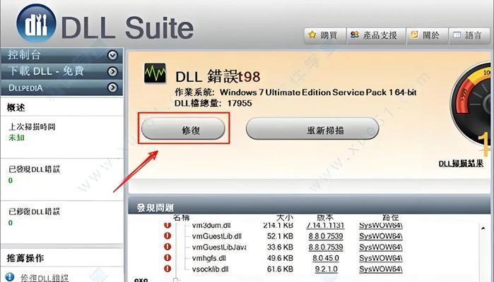Screen dimensions: 494x282
Task: Click the red error icon for vmGuestLibJava
Action: point(167,247)
